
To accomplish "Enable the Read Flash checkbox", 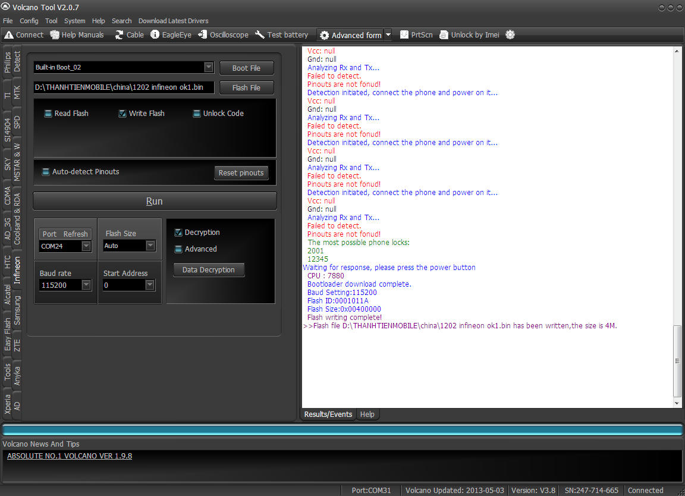I will point(48,114).
